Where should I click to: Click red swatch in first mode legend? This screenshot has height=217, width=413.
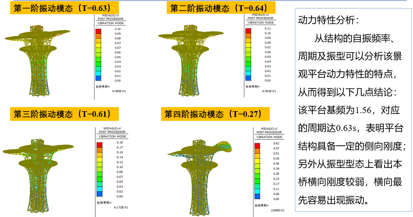pos(98,31)
